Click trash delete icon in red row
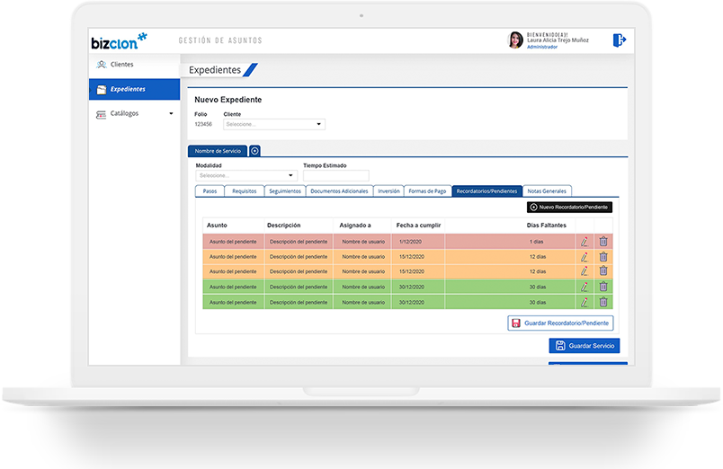 [603, 241]
